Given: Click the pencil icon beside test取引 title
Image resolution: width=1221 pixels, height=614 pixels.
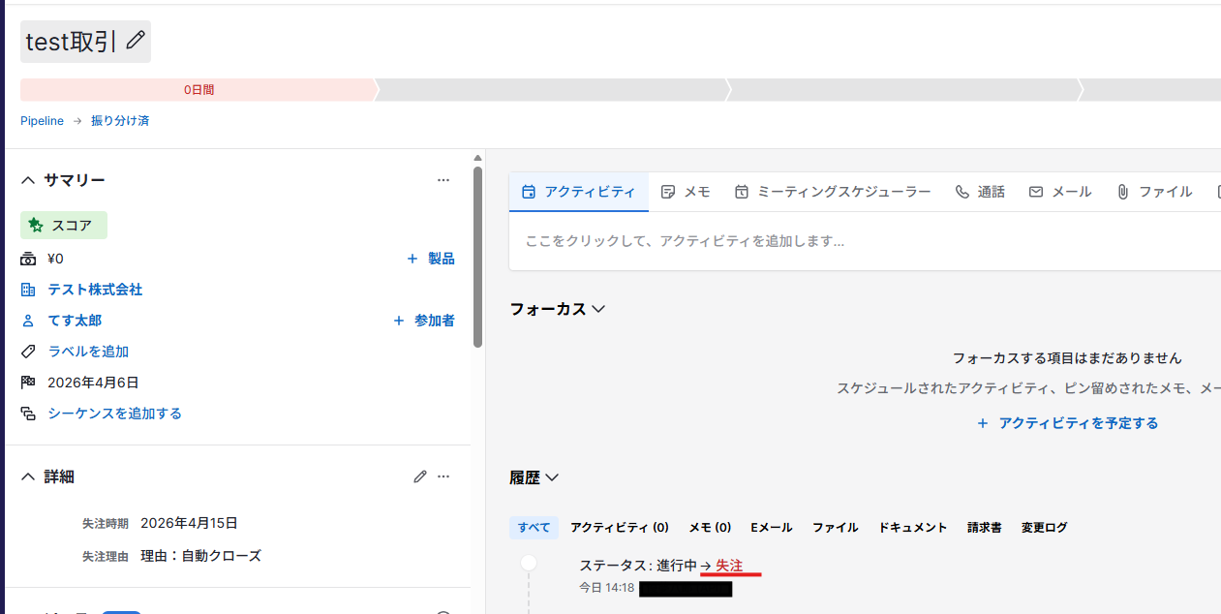Looking at the screenshot, I should click(136, 41).
